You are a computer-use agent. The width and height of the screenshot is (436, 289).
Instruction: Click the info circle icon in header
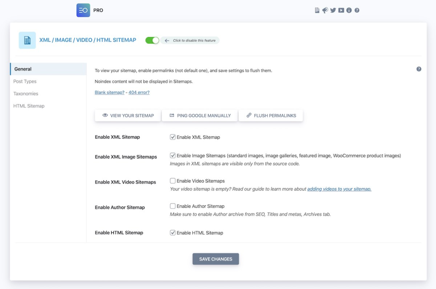pyautogui.click(x=349, y=10)
